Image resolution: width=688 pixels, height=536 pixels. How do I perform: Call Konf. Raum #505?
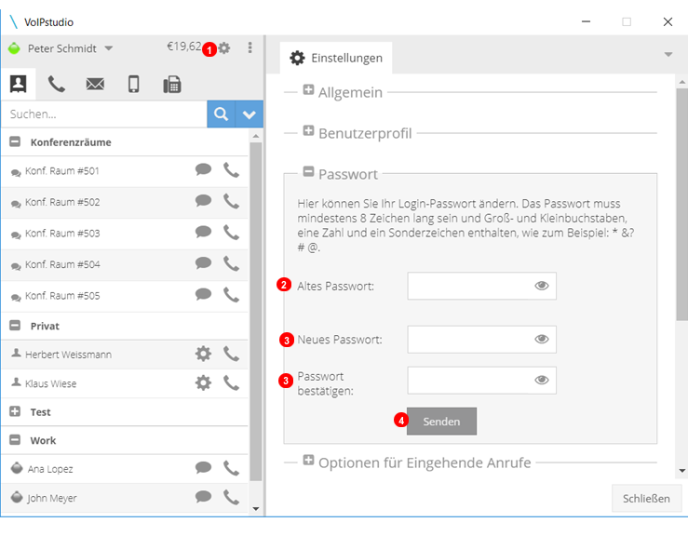click(x=231, y=295)
